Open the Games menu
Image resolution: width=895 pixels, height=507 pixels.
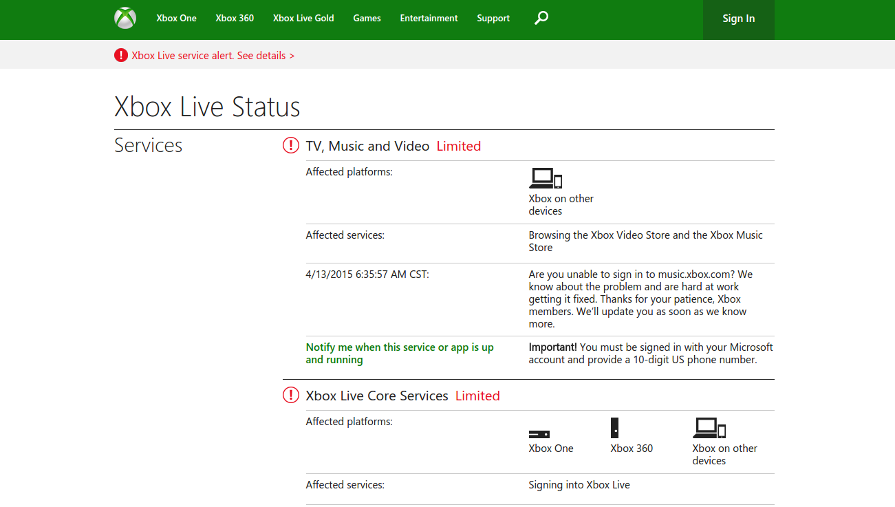[367, 19]
